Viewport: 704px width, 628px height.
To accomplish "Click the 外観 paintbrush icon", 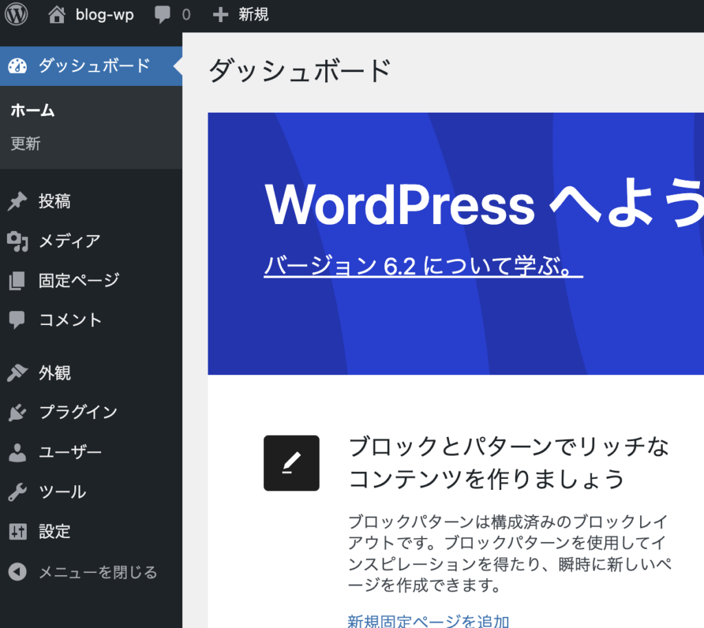I will (17, 373).
